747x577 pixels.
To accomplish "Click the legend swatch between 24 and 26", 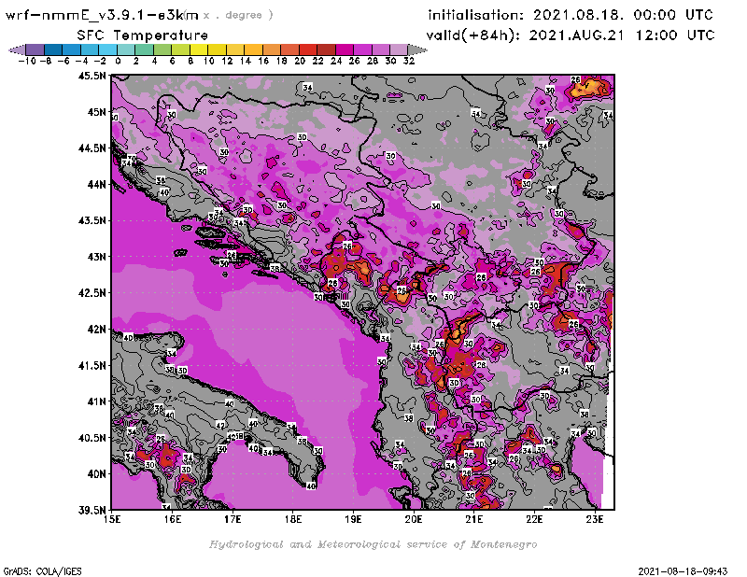I will (344, 49).
